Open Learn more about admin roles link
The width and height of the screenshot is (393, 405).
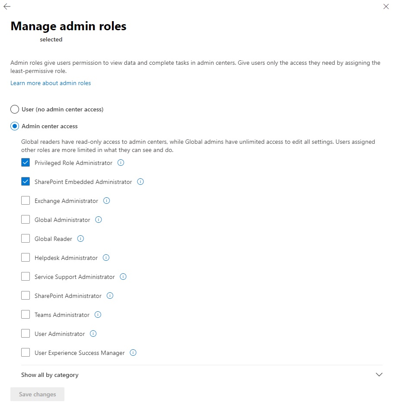coord(51,83)
